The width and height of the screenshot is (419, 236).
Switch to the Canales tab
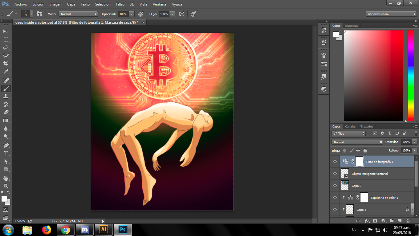pos(350,127)
